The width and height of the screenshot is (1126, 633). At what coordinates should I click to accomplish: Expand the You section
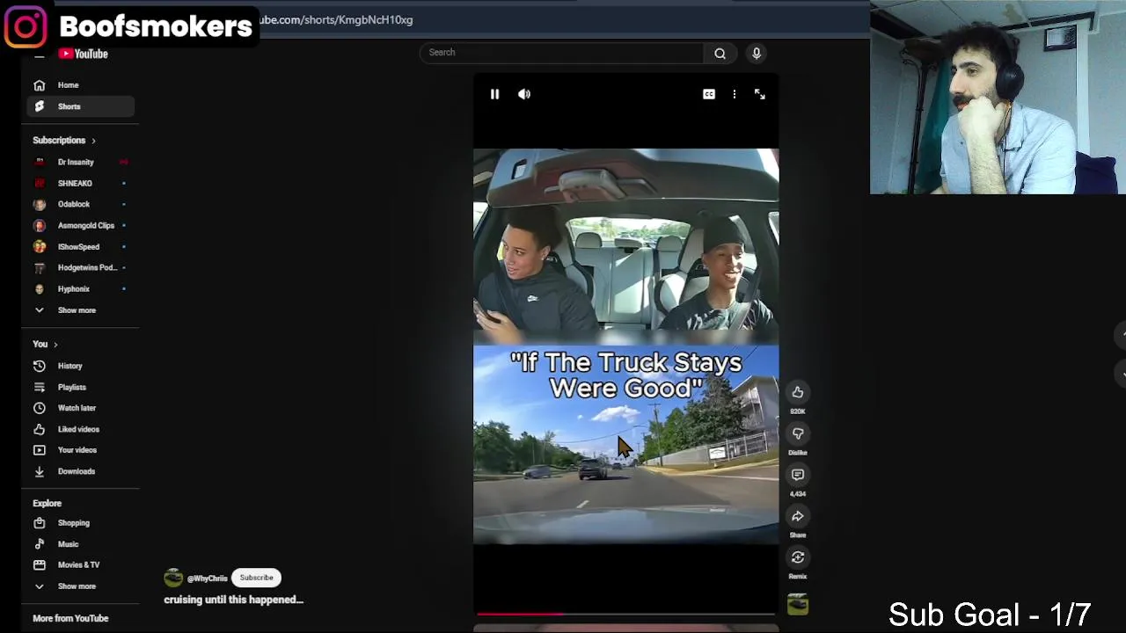pyautogui.click(x=45, y=345)
